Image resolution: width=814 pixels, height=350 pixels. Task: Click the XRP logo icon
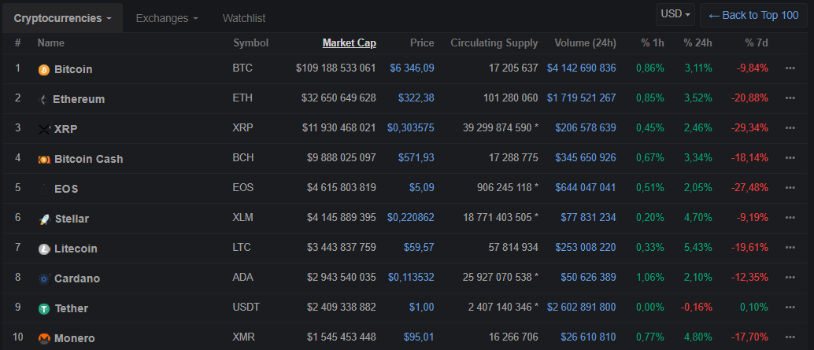[x=44, y=129]
